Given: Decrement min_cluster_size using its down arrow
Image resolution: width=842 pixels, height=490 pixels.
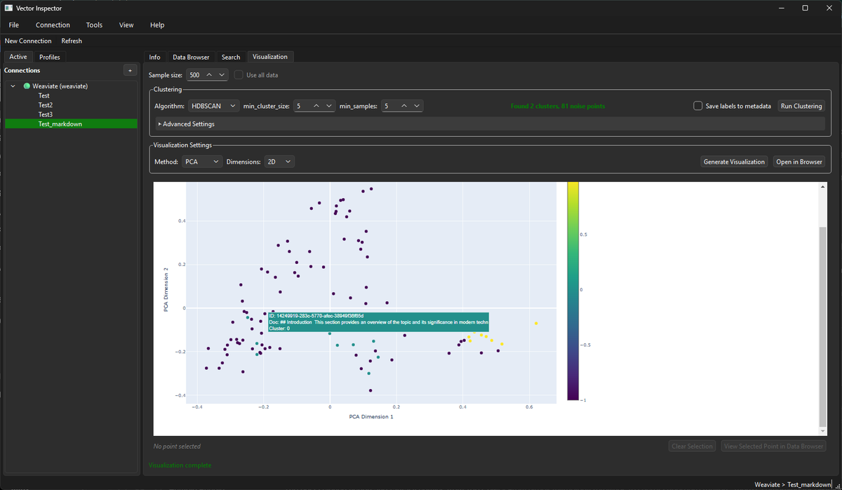Looking at the screenshot, I should pos(329,106).
